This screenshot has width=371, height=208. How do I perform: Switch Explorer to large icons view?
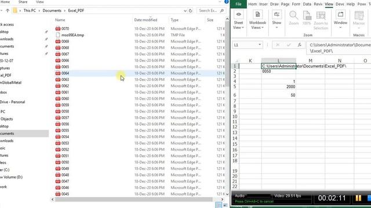point(225,205)
